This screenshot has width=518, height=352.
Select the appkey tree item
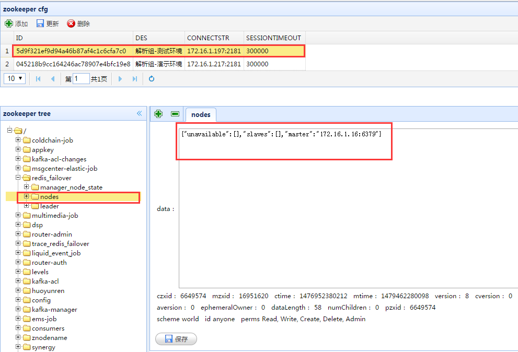43,150
